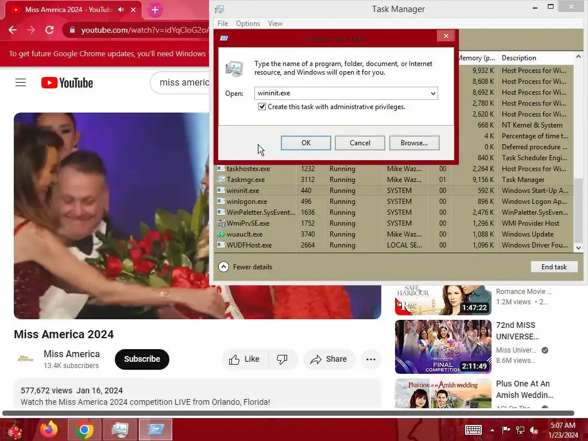Click Task Manager scrollbar up arrow

point(578,57)
